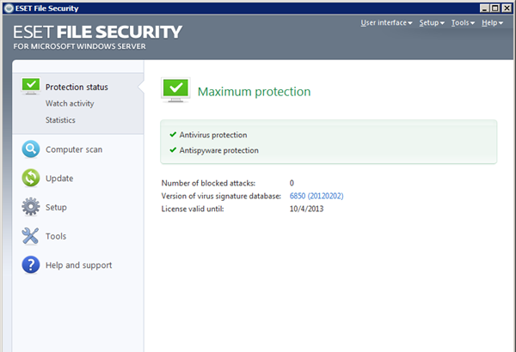This screenshot has width=516, height=352.
Task: Open Statistics sub-item
Action: [x=60, y=120]
